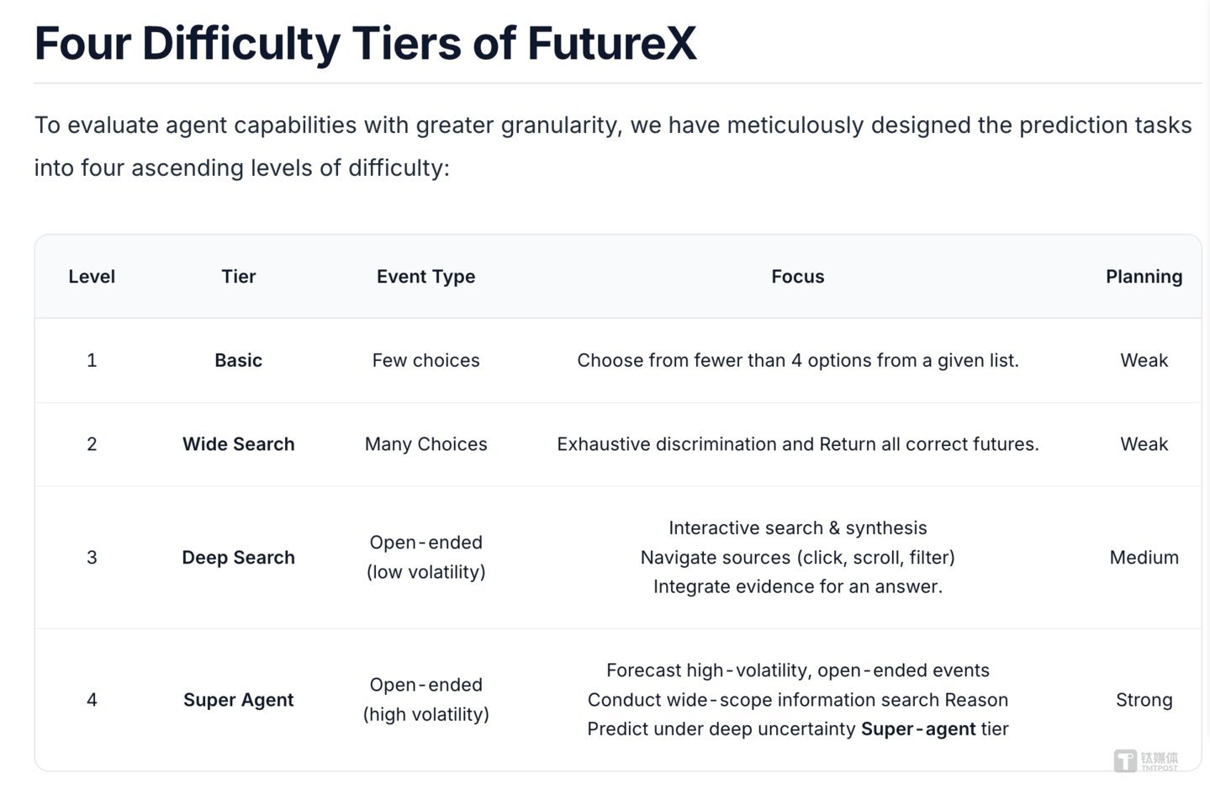
Task: Click the Strong planning cell
Action: 1144,700
